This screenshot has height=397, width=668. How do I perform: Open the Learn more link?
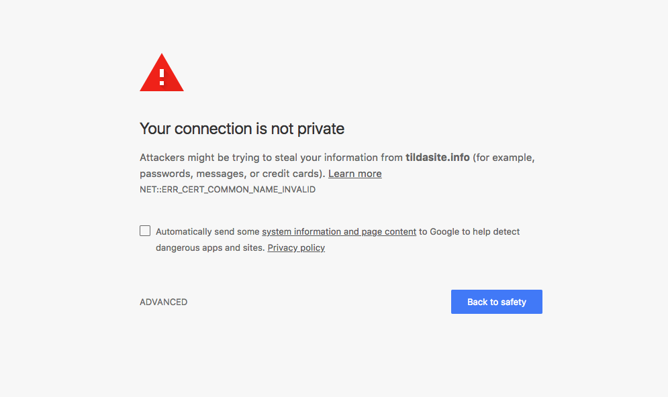(354, 174)
